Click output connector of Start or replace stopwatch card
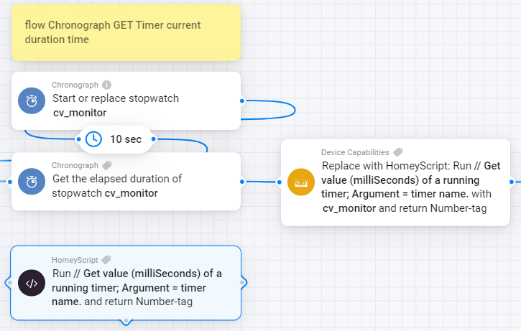The height and width of the screenshot is (331, 521). (241, 101)
